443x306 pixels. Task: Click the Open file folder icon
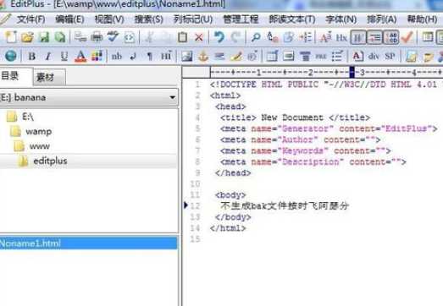click(27, 37)
